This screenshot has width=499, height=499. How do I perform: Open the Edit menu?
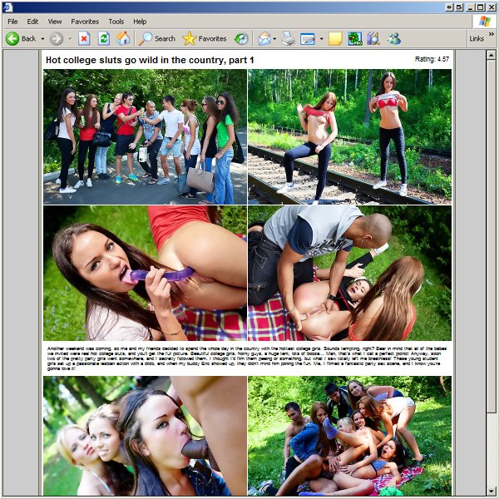point(32,22)
